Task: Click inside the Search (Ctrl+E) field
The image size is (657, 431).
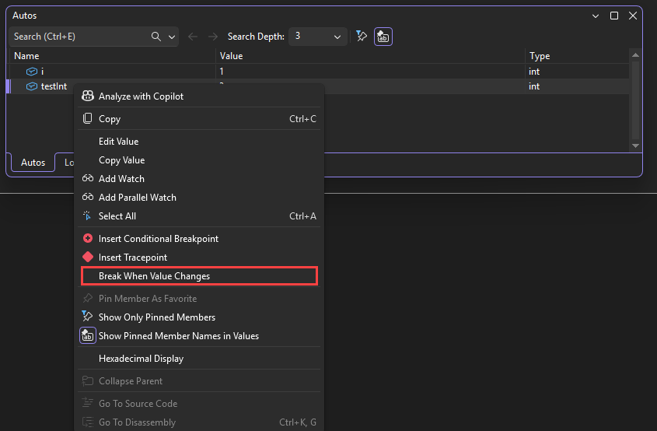Action: coord(78,37)
